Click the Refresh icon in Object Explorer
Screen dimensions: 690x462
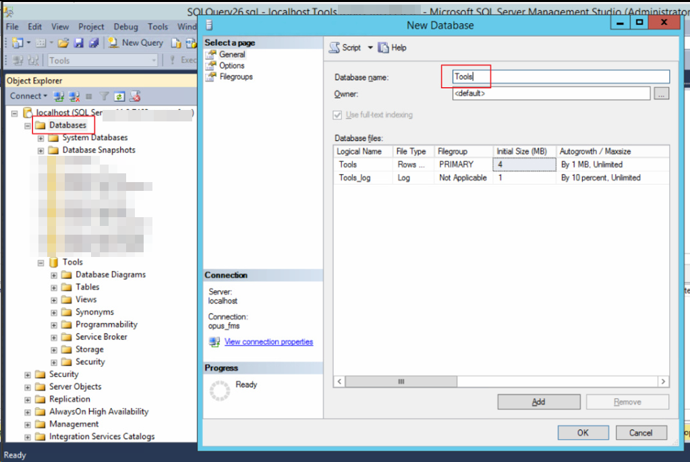click(119, 96)
